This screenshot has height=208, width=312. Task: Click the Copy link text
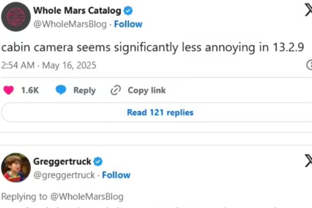147,90
